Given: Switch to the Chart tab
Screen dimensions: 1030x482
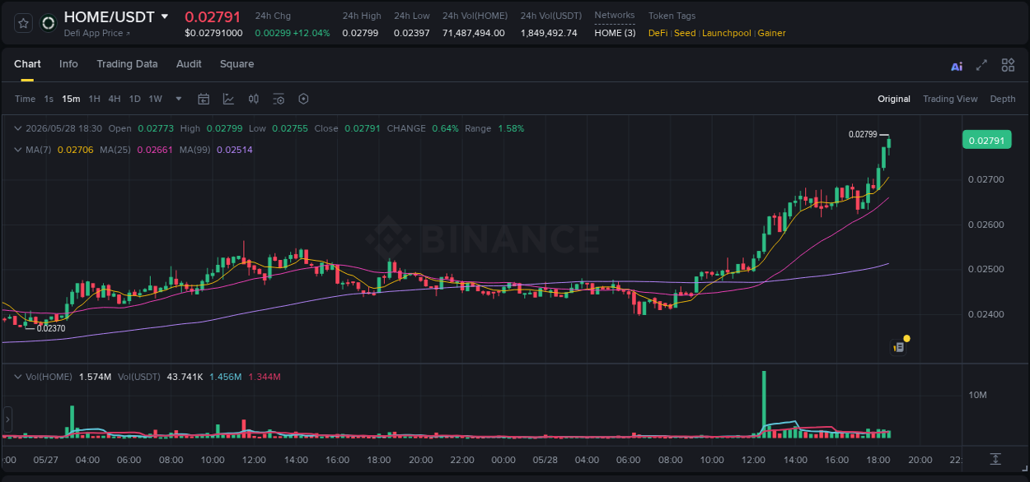Looking at the screenshot, I should pos(27,64).
